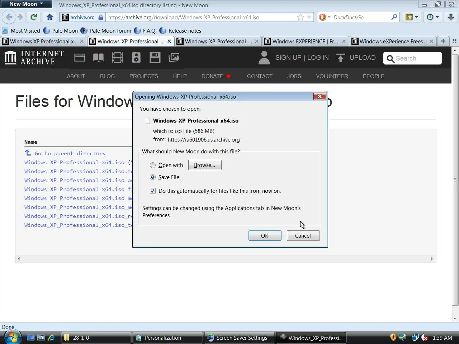Viewport: 459px width, 344px height.
Task: Open the Web (Wayback) icon in Archive header
Action: coord(80,58)
